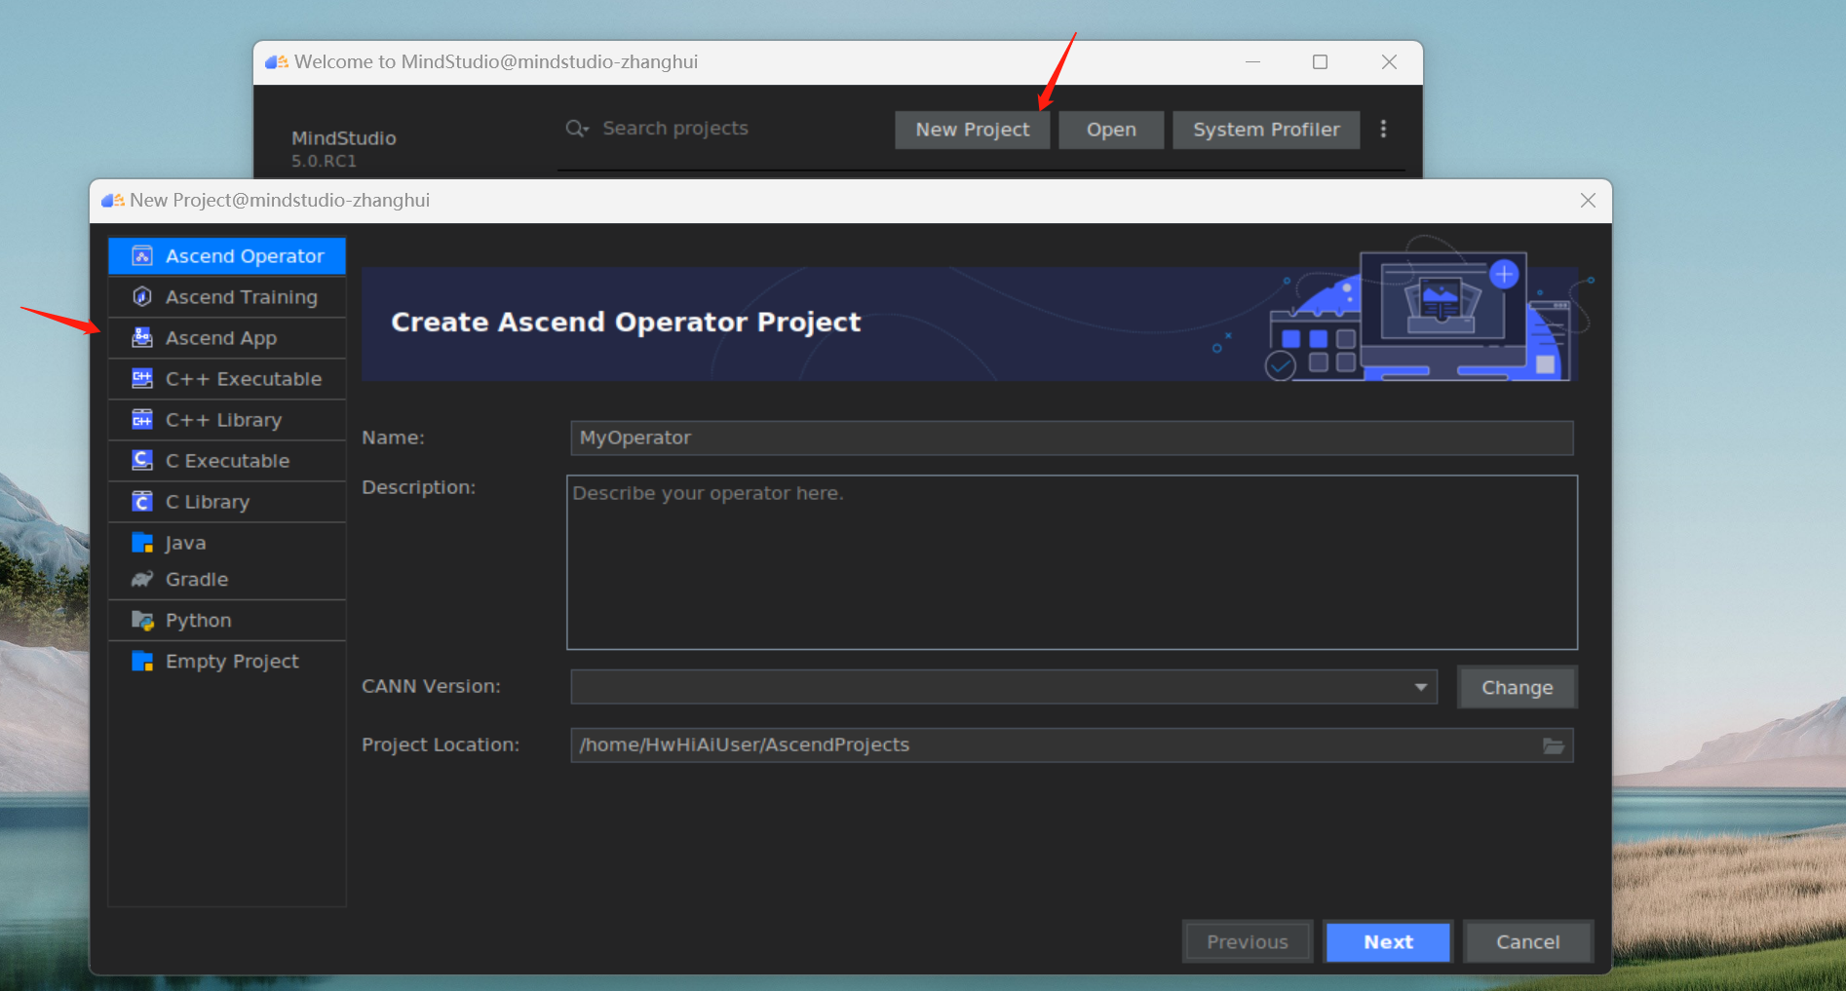Click the C Executable icon
Image resolution: width=1846 pixels, height=991 pixels.
tap(142, 461)
